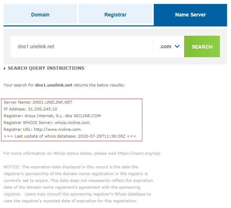The width and height of the screenshot is (231, 208).
Task: Click the small triangle before Search Query Instructions
Action: [5, 68]
